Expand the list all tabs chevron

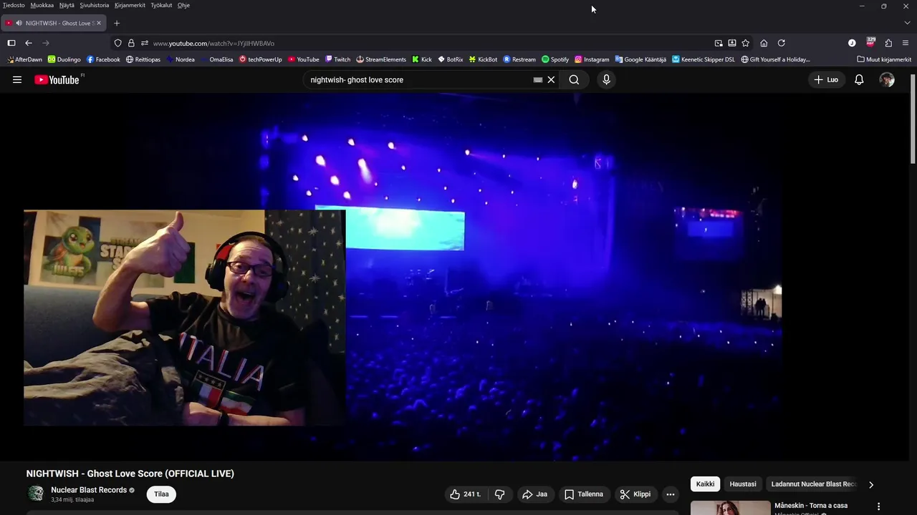pos(907,23)
